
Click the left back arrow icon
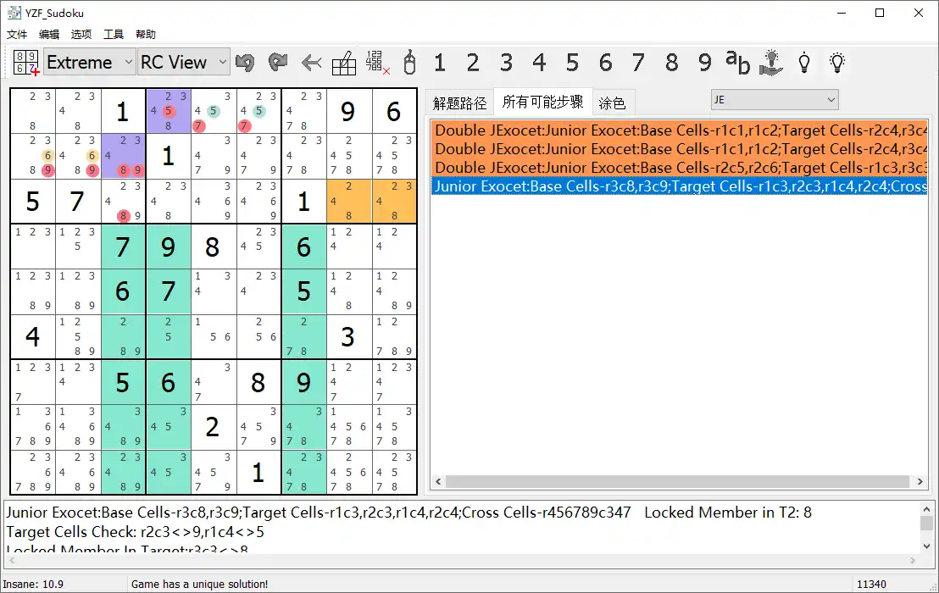(311, 63)
